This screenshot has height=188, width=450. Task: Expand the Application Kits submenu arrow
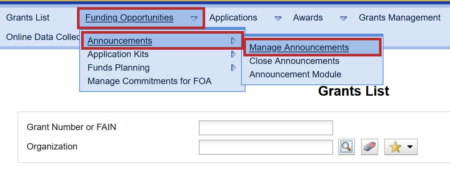tap(234, 55)
